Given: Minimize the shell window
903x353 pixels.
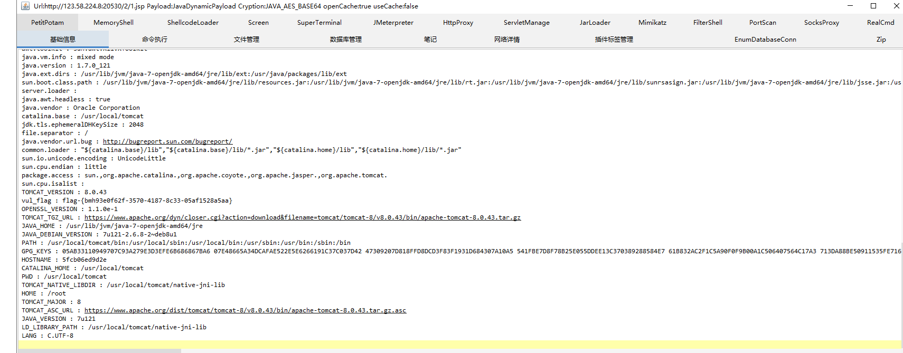Looking at the screenshot, I should pos(850,6).
